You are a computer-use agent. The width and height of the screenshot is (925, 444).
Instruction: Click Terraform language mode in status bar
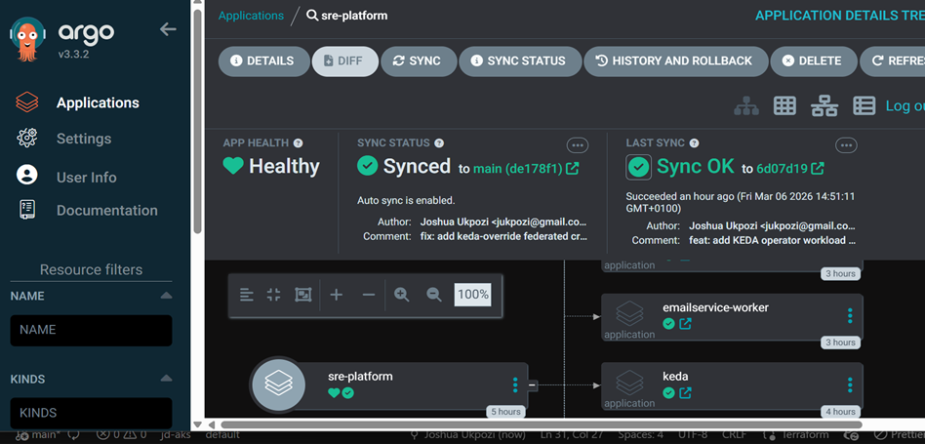coord(803,435)
